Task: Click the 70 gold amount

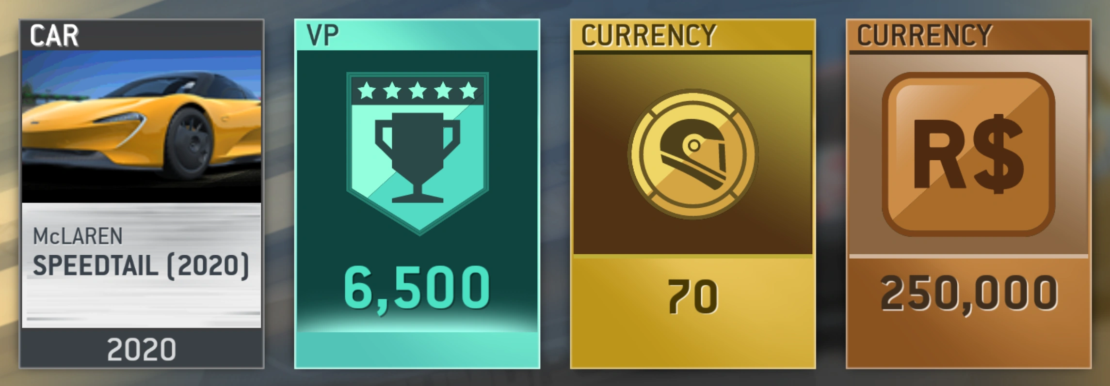Action: coord(692,296)
